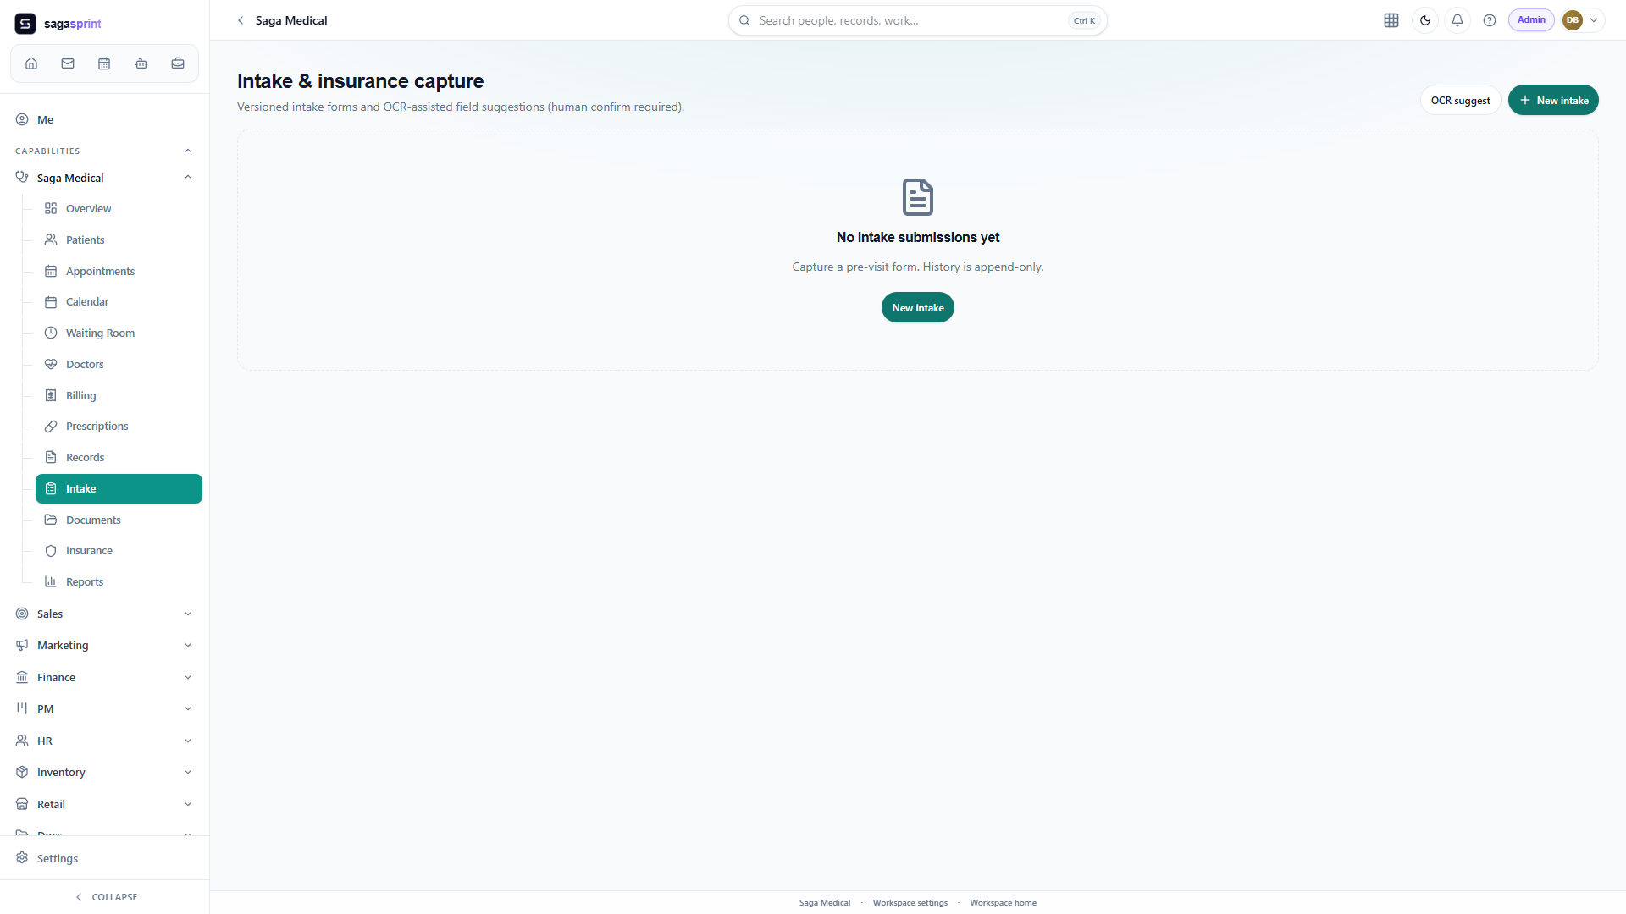Open notifications bell icon
1626x914 pixels.
coord(1457,20)
